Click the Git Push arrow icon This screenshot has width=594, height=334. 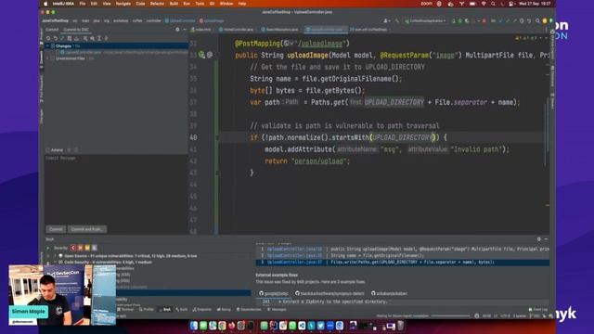[514, 20]
